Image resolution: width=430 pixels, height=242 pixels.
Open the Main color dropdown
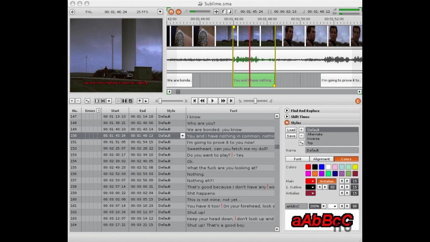pyautogui.click(x=310, y=181)
